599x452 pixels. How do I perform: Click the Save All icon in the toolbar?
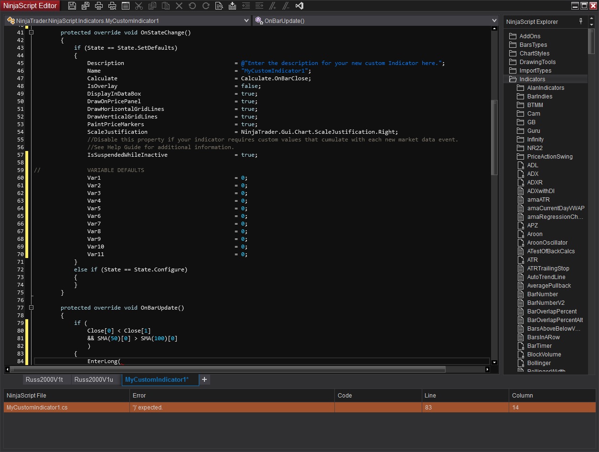pos(85,6)
